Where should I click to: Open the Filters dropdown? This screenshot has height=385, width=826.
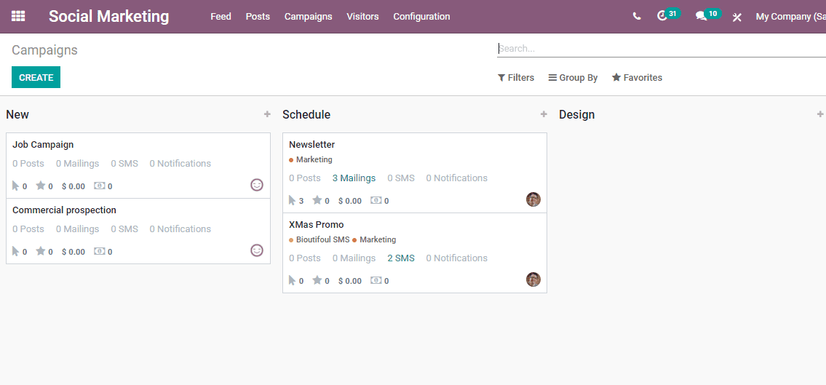point(516,77)
